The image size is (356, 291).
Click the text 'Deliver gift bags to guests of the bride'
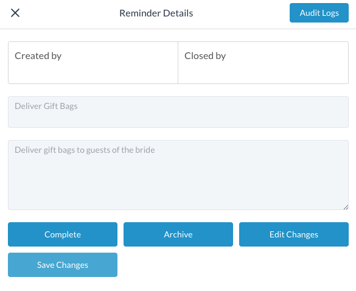coord(85,150)
